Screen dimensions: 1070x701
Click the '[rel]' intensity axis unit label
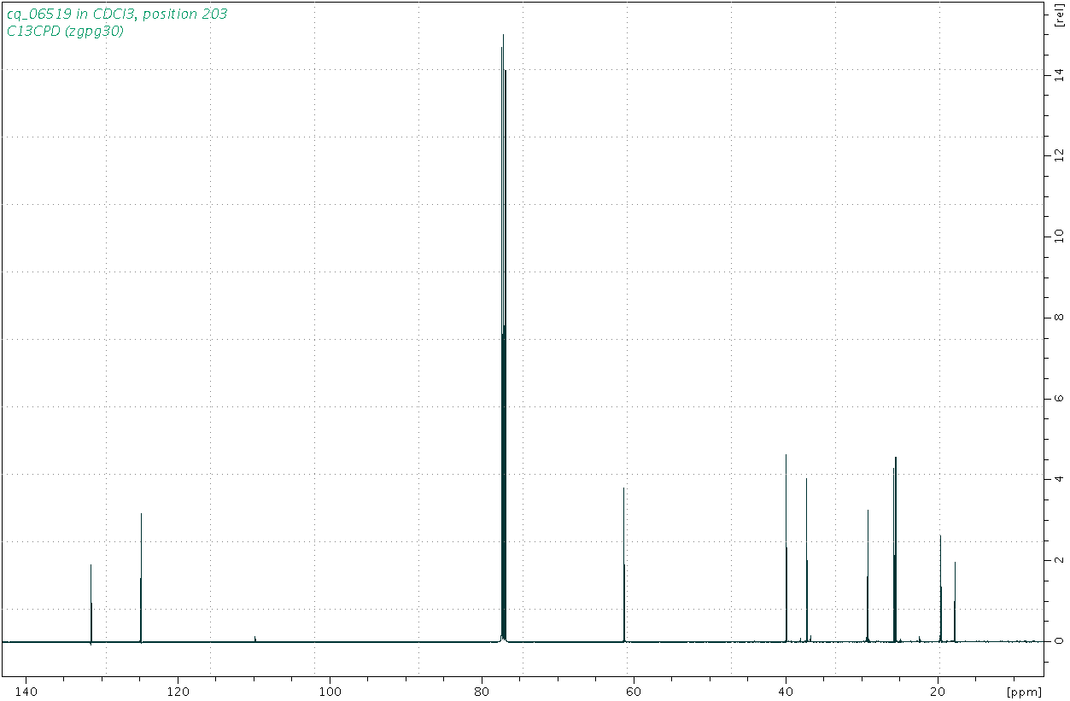[x=1060, y=16]
